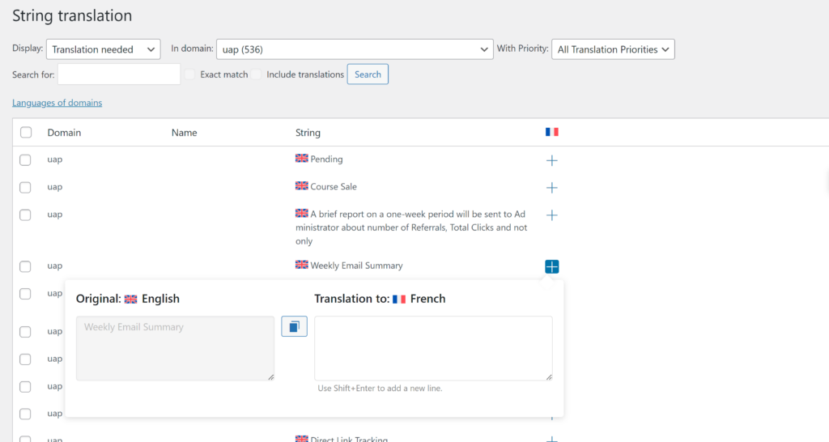The image size is (829, 442).
Task: Click into the French translation text area
Action: (433, 348)
